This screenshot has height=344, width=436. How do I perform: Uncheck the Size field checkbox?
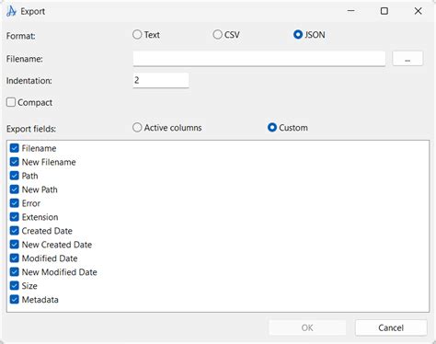[x=15, y=286]
